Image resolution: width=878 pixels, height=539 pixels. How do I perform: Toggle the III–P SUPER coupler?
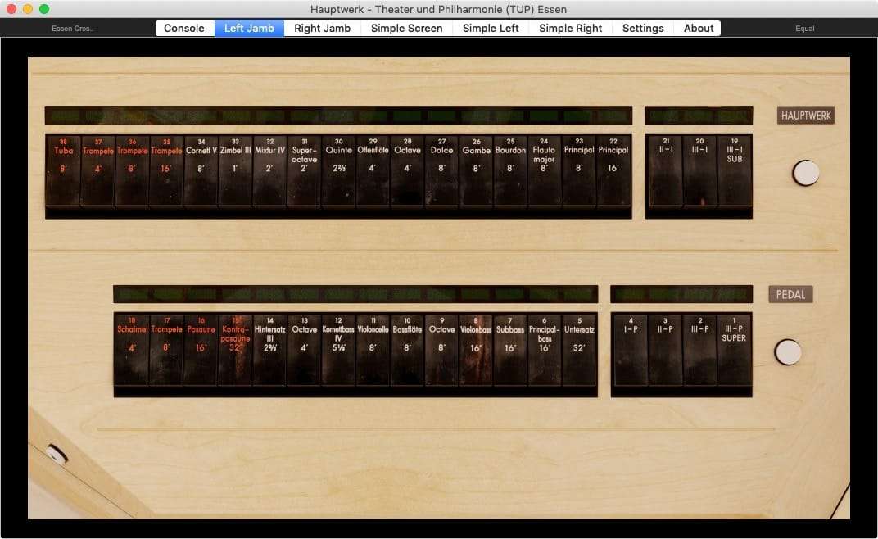point(734,350)
